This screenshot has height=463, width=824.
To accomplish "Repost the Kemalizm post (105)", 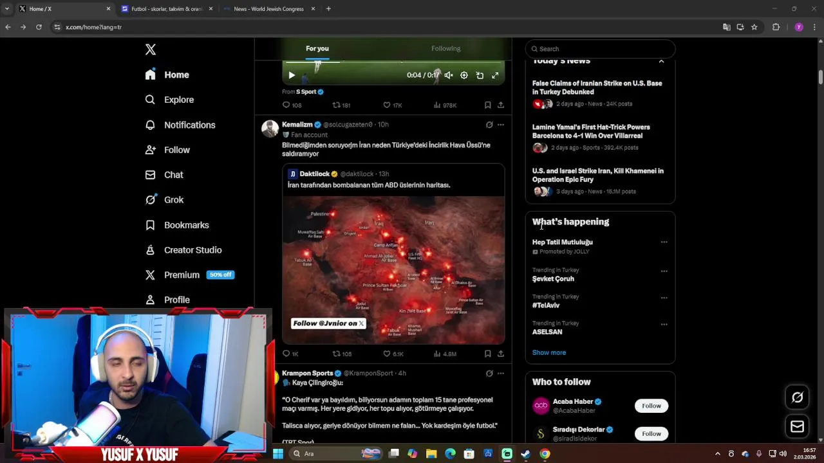I will tap(342, 354).
